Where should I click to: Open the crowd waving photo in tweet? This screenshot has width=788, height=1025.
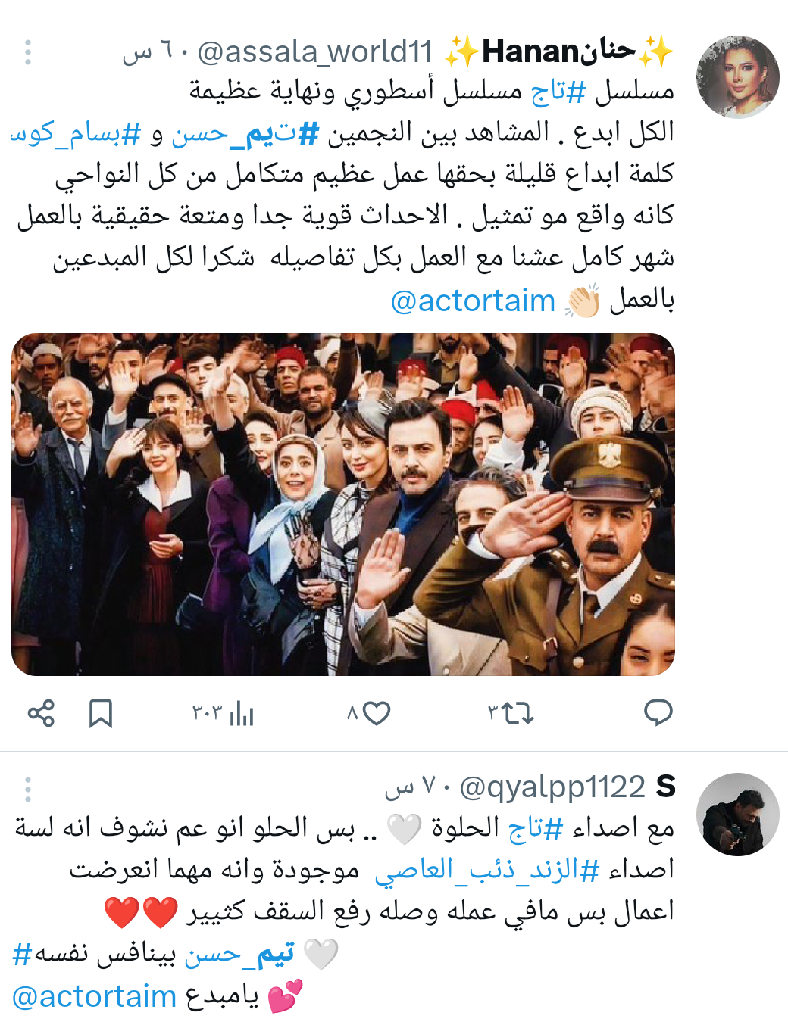point(343,504)
